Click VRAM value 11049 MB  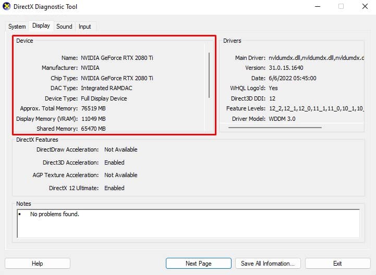[x=93, y=119]
